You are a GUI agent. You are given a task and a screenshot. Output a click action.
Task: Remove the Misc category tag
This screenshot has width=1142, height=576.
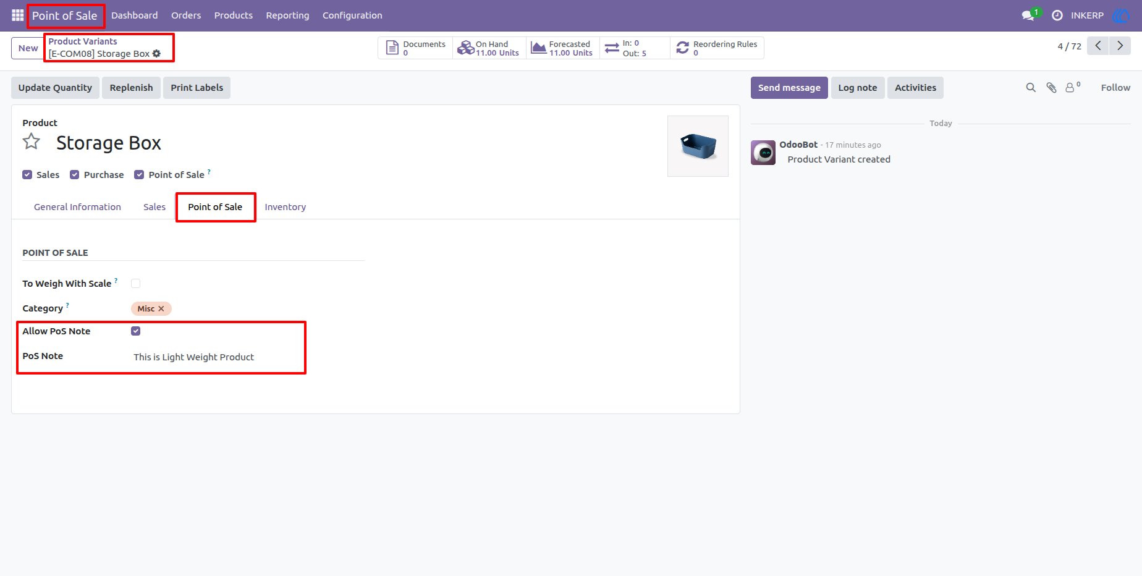coord(161,308)
